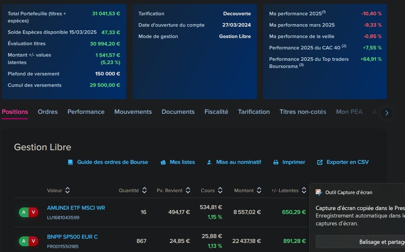405x252 pixels.
Task: Open the Fiscalité tab
Action: pos(216,112)
